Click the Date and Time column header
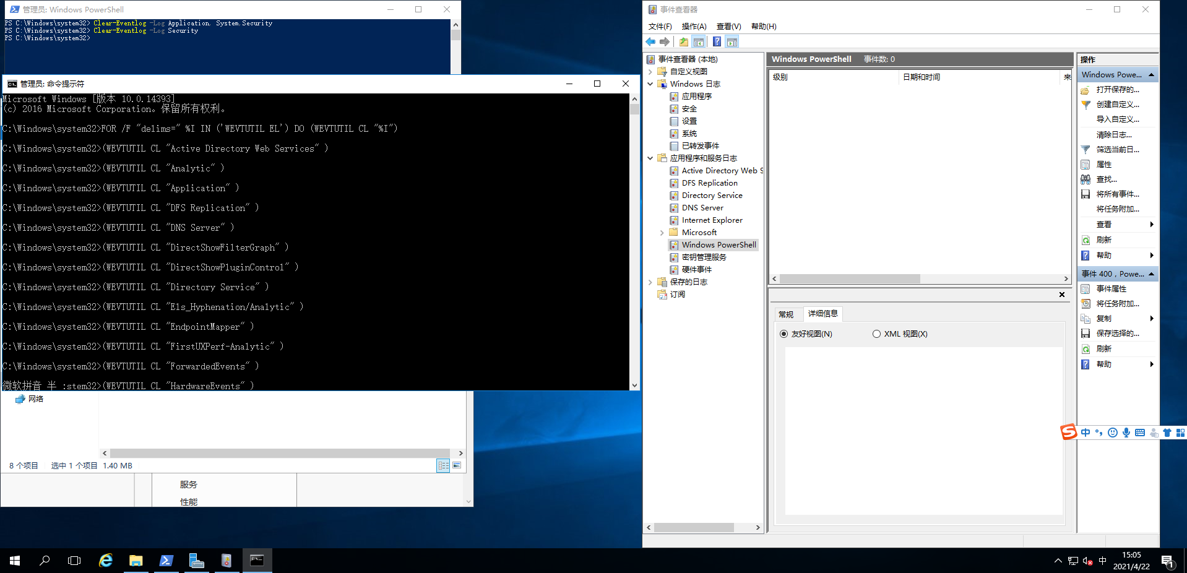The image size is (1187, 573). click(x=979, y=77)
